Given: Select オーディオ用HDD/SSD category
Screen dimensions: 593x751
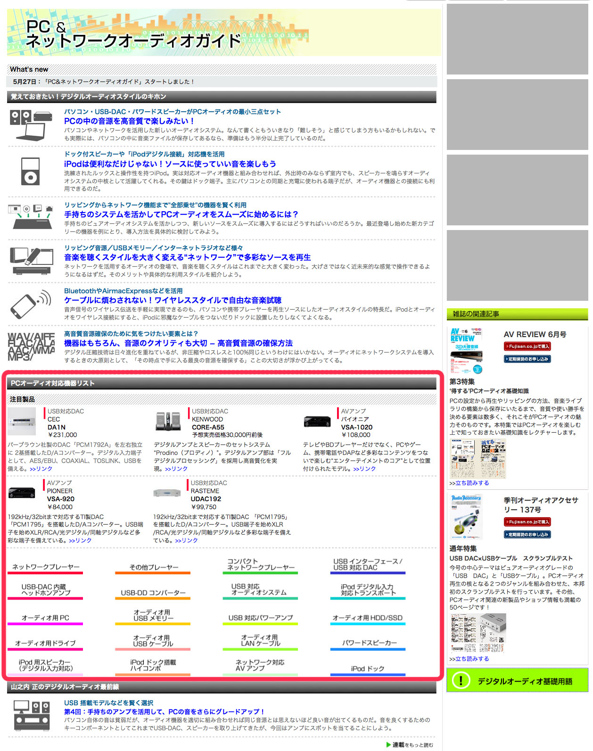Looking at the screenshot, I should [x=368, y=618].
